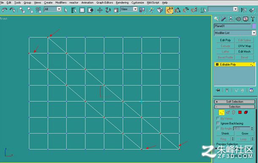Select the Move tool in the toolbar
The image size is (258, 163).
click(x=100, y=10)
